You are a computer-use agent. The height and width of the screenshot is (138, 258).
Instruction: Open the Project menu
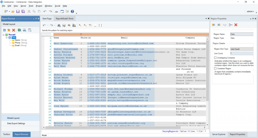point(39,6)
